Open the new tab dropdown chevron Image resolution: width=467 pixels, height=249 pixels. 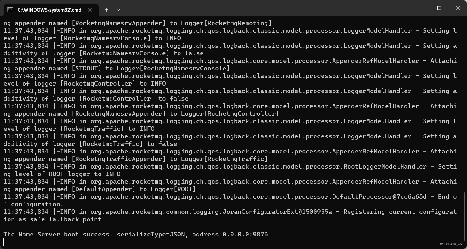tap(118, 10)
